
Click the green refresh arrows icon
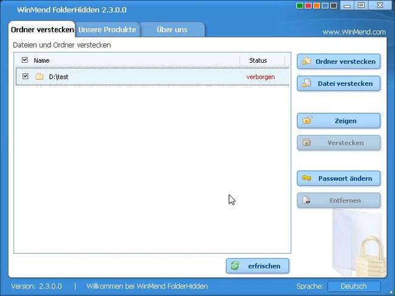[235, 266]
